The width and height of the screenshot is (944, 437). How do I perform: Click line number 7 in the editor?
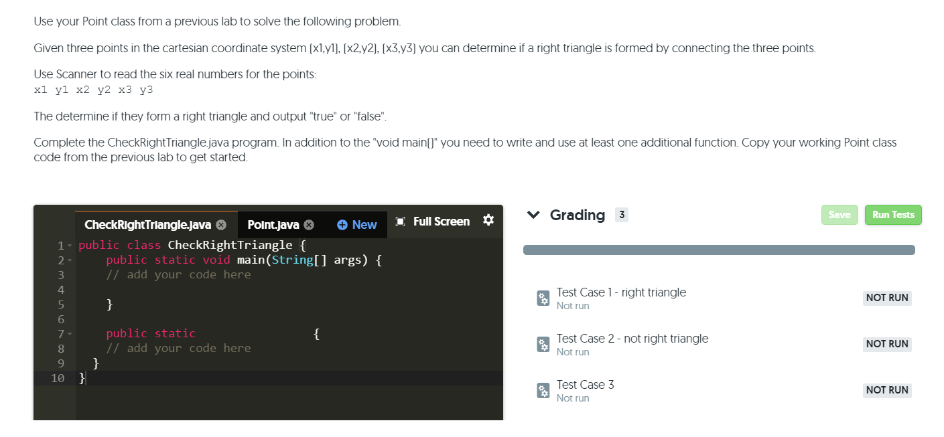click(x=60, y=333)
